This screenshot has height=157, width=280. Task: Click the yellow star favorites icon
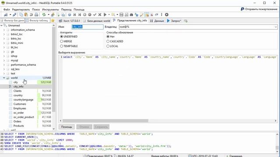coord(53,20)
